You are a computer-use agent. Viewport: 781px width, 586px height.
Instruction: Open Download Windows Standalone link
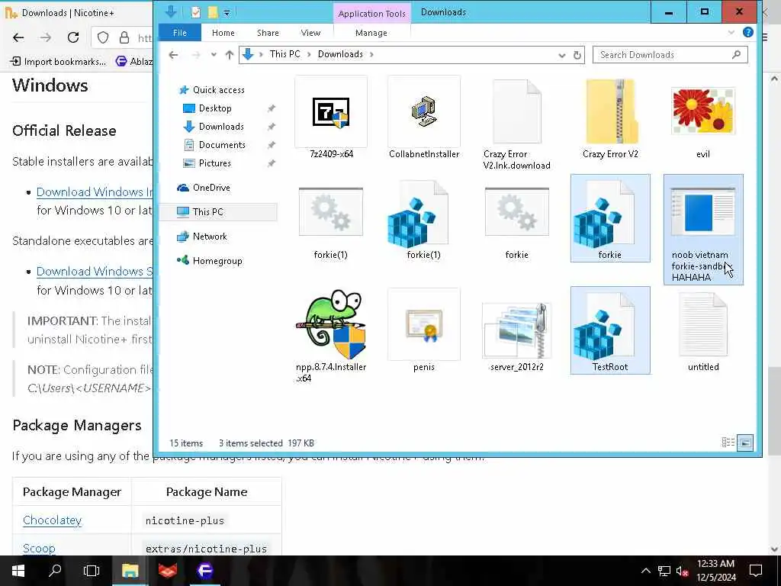click(x=95, y=272)
